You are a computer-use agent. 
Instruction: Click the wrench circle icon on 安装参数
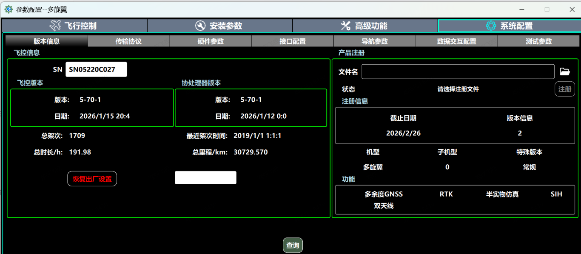200,26
